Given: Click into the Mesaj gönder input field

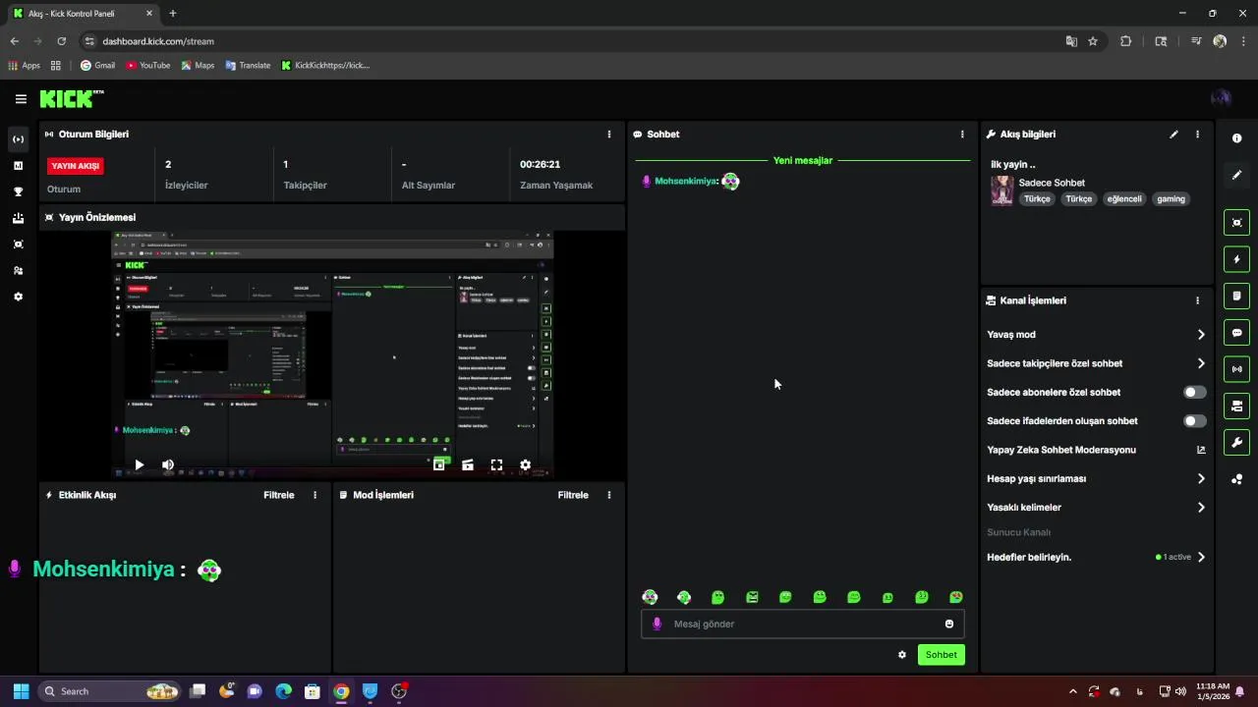Looking at the screenshot, I should pyautogui.click(x=803, y=624).
